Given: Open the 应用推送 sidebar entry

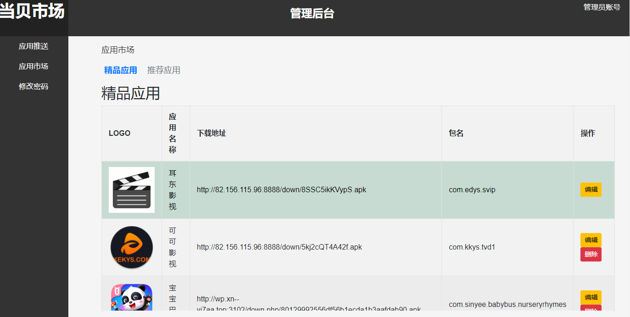Looking at the screenshot, I should pyautogui.click(x=33, y=46).
